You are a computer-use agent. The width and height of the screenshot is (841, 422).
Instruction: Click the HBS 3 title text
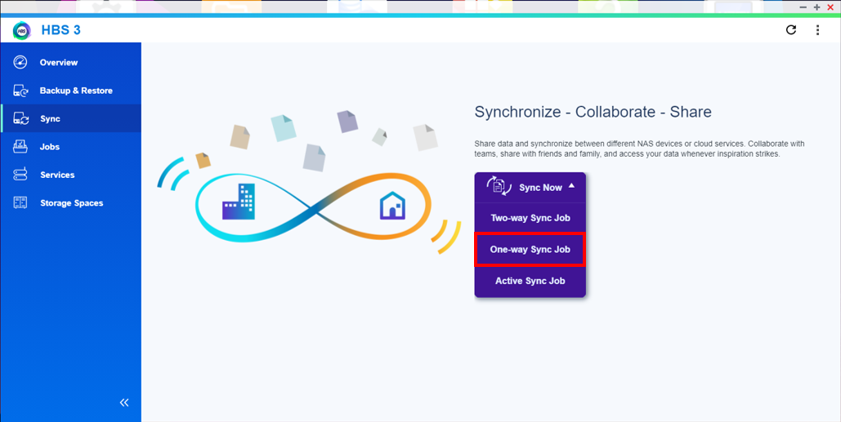click(61, 30)
